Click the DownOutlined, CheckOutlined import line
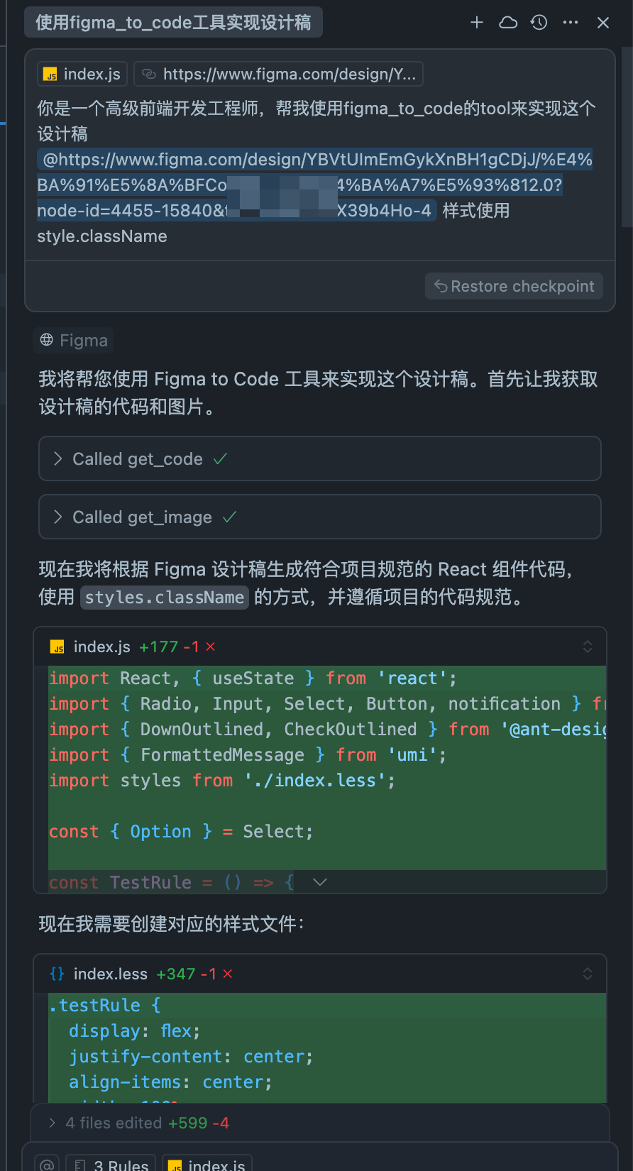This screenshot has width=633, height=1171. (x=327, y=730)
